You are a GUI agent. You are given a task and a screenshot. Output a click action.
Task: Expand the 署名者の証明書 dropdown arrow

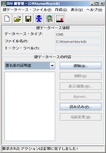pyautogui.click(x=52, y=66)
